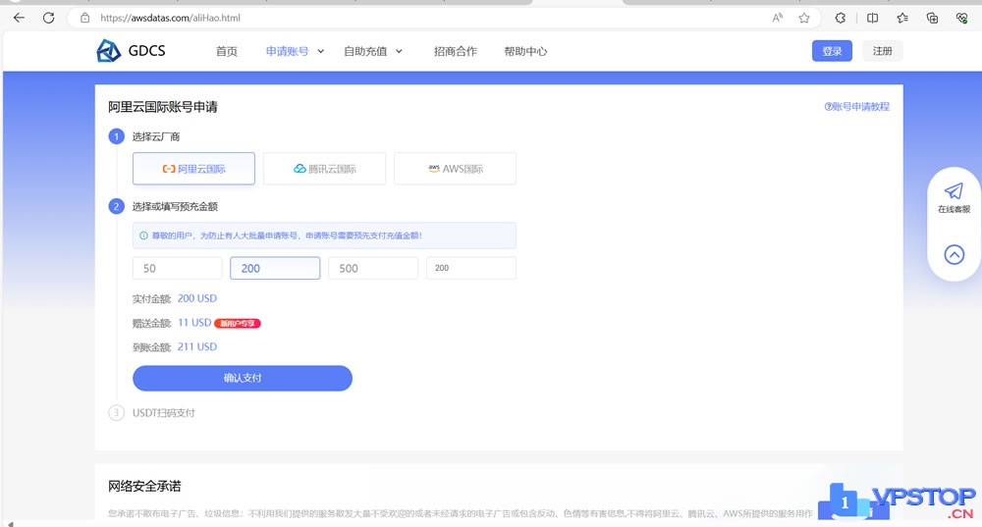This screenshot has height=527, width=982.
Task: Open 自助充值 menu item
Action: 365,51
